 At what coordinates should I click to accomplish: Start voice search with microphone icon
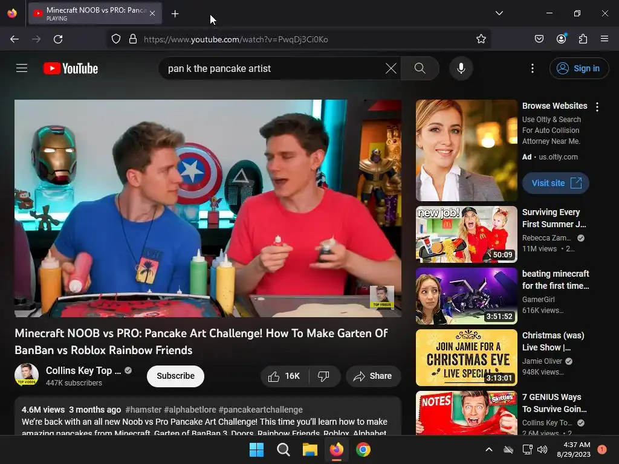[461, 68]
